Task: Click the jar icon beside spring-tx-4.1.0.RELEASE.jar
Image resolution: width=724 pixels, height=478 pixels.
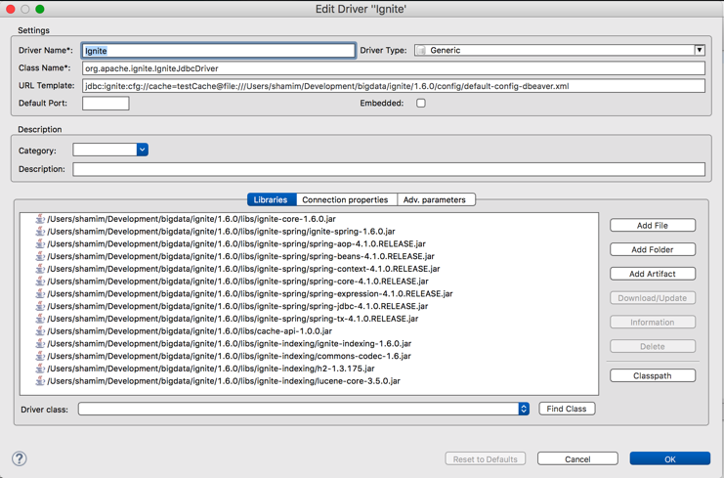Action: coord(40,319)
